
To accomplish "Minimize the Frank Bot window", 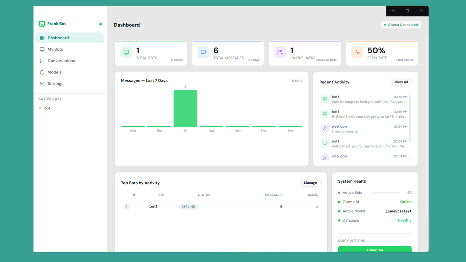I will click(x=393, y=11).
